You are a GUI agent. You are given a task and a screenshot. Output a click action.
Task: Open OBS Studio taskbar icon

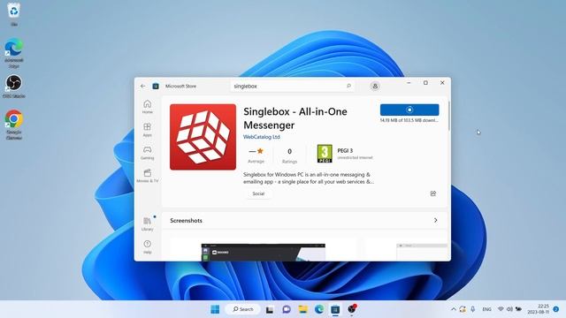(x=352, y=309)
